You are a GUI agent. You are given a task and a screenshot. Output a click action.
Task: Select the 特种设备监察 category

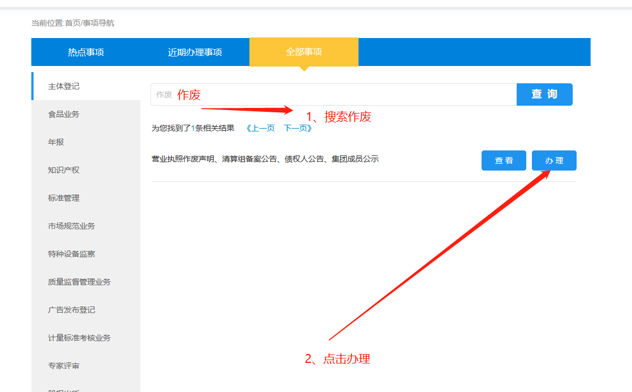72,254
